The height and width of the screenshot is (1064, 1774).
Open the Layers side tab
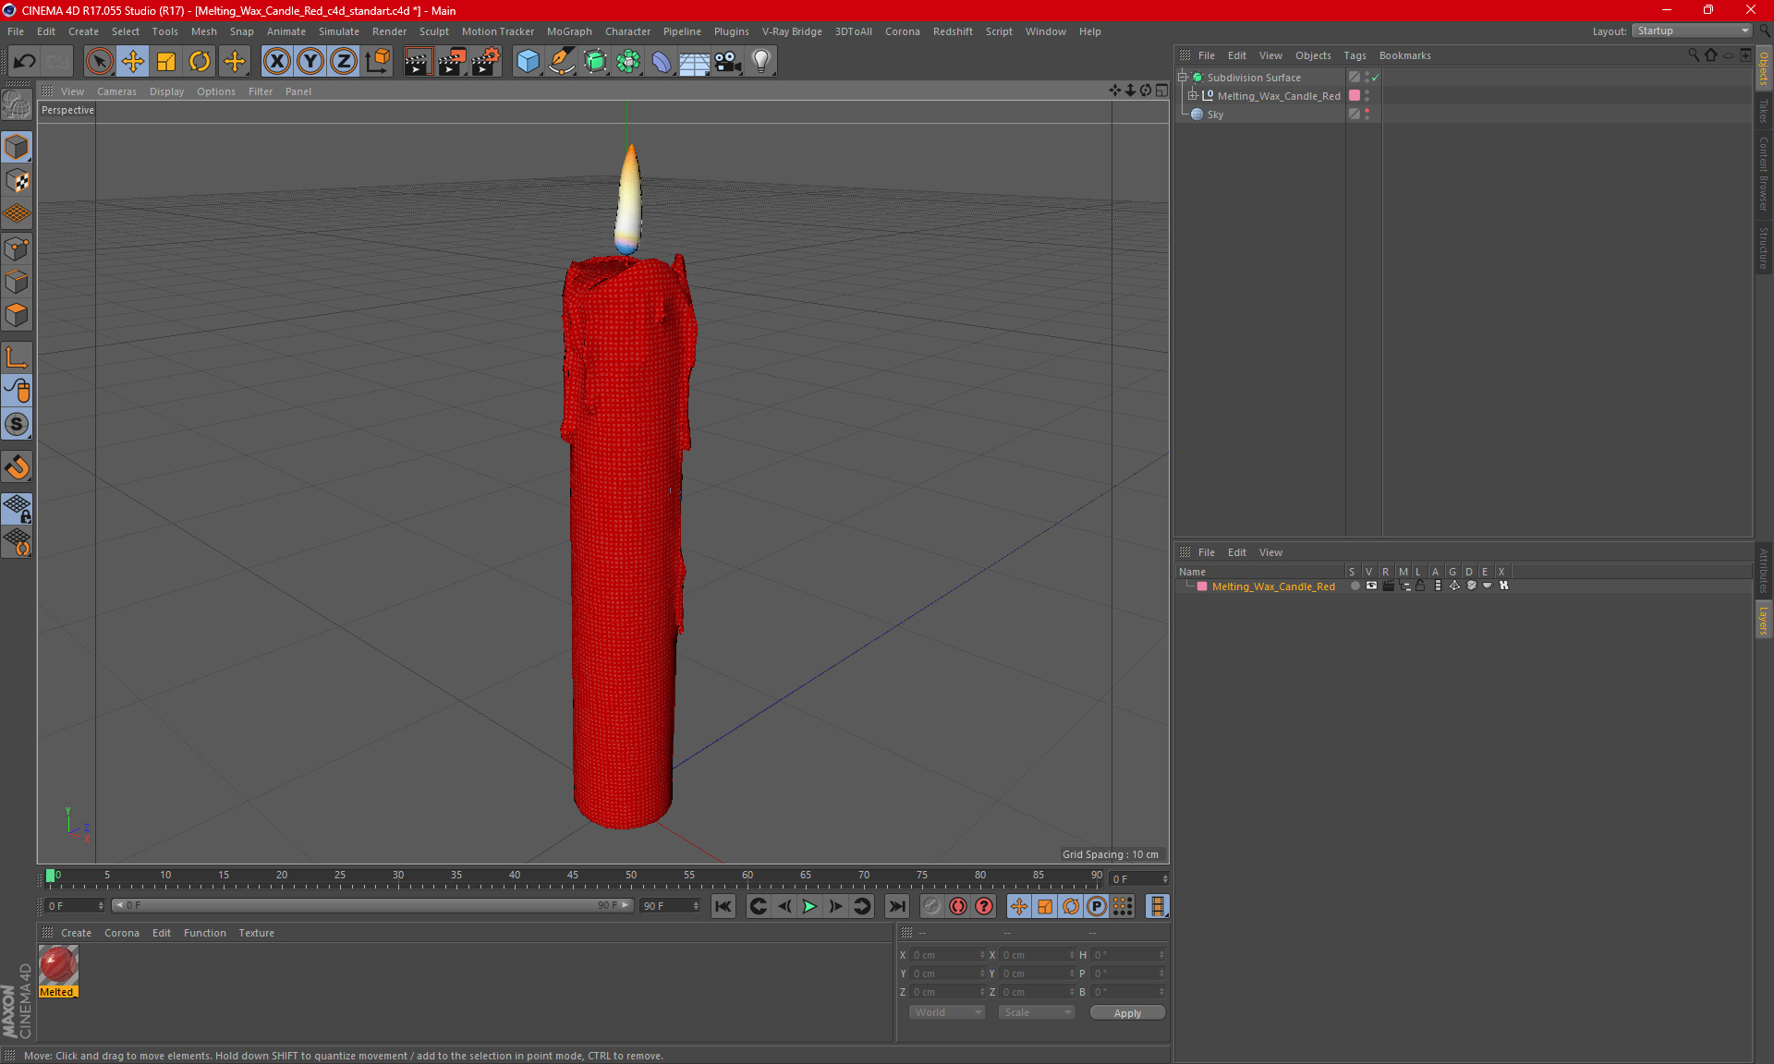[1763, 620]
